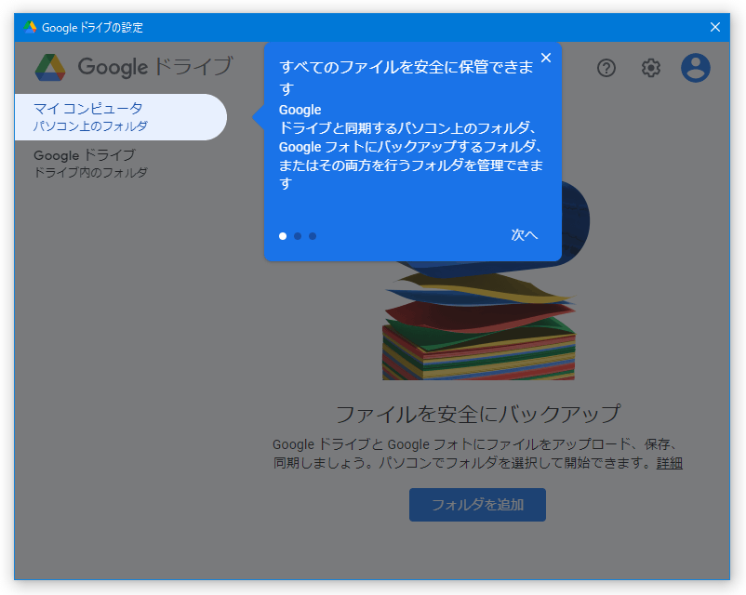Click the Drive icon in title bar
746x595 pixels.
(30, 27)
